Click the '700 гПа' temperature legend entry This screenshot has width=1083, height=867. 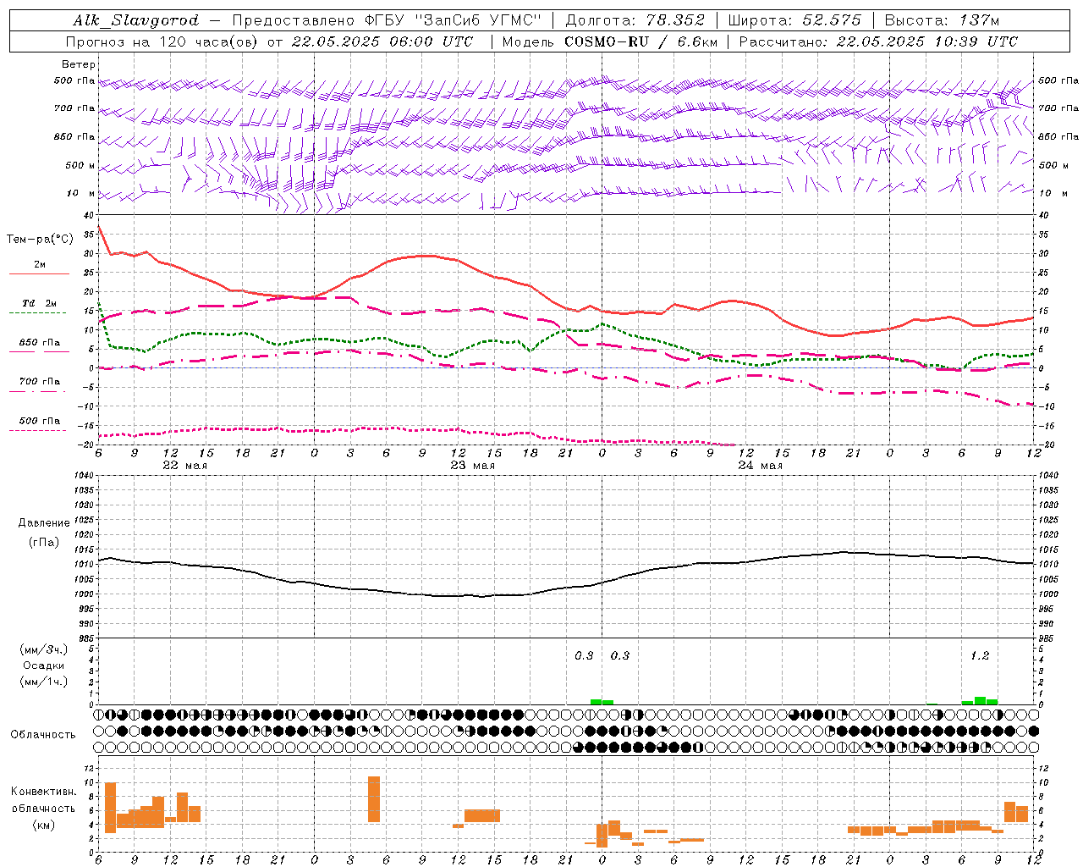pyautogui.click(x=39, y=382)
